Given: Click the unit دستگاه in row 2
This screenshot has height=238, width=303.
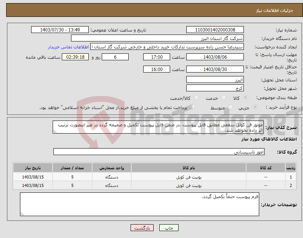Looking at the screenshot, I should [x=112, y=185].
